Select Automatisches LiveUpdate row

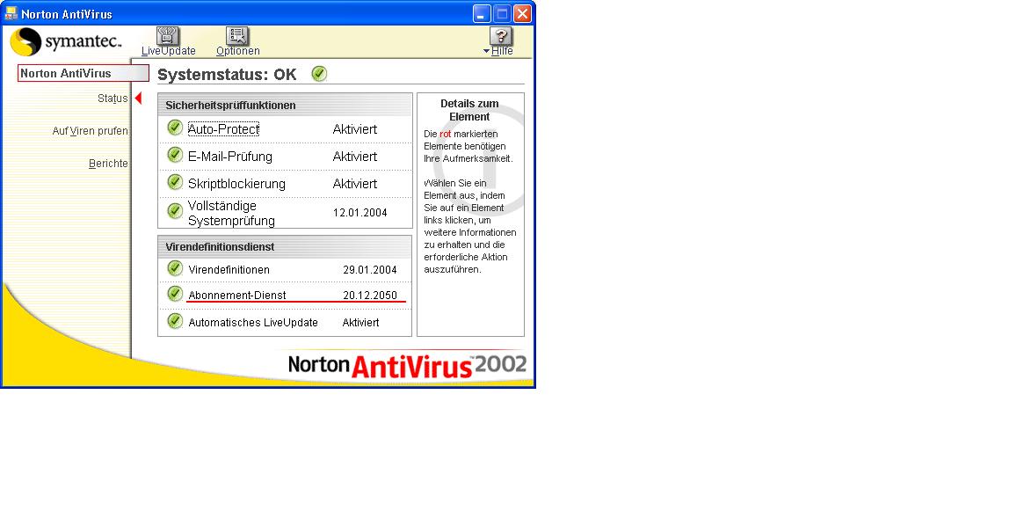(285, 322)
